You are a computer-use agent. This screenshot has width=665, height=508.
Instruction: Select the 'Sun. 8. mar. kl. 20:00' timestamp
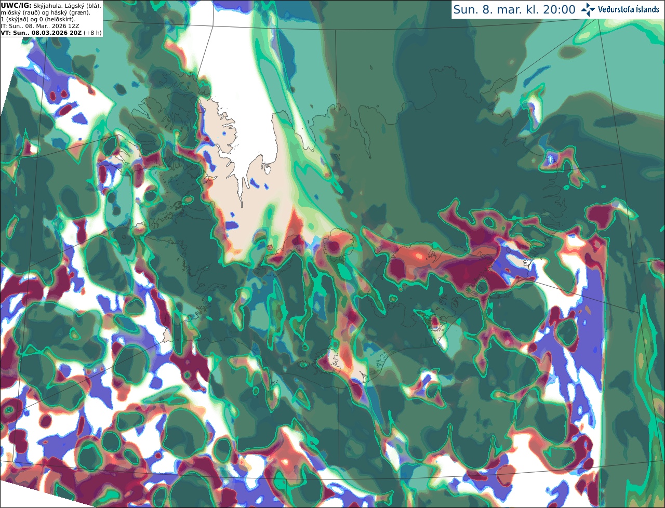[514, 9]
